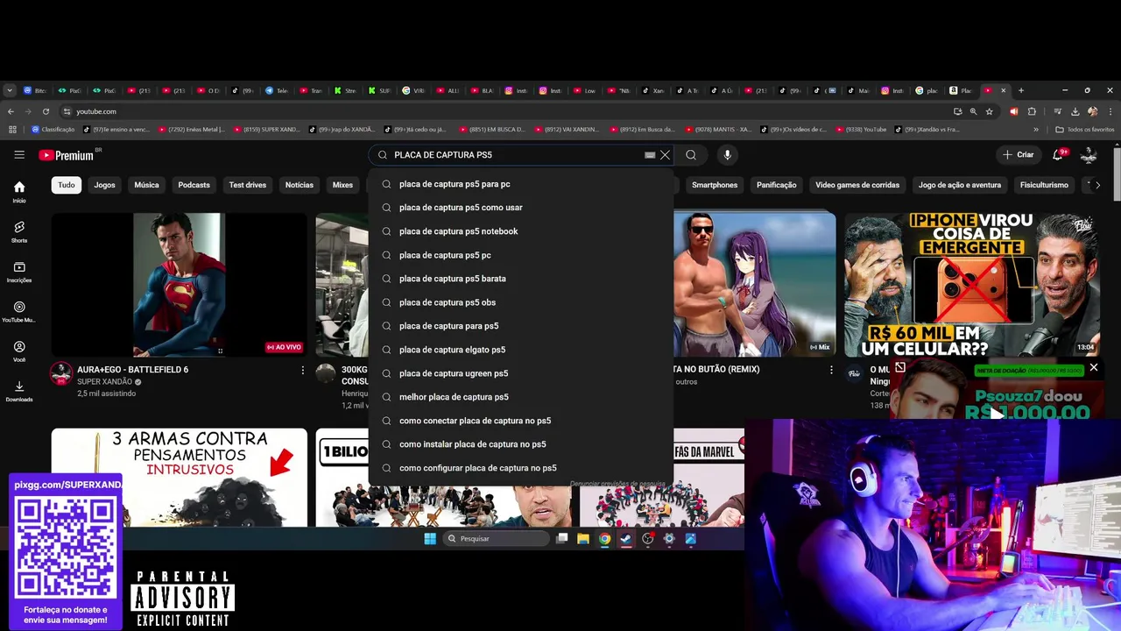Open YouTube notifications bell

1058,155
